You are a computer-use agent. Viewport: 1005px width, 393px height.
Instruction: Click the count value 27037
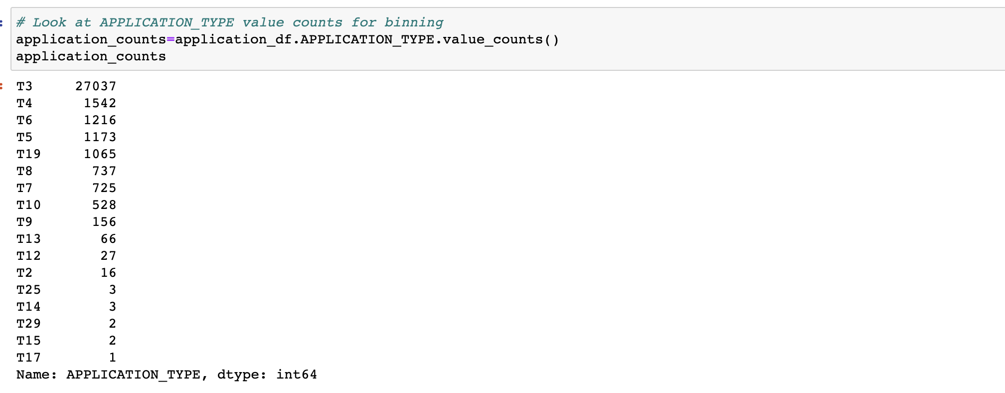coord(96,86)
